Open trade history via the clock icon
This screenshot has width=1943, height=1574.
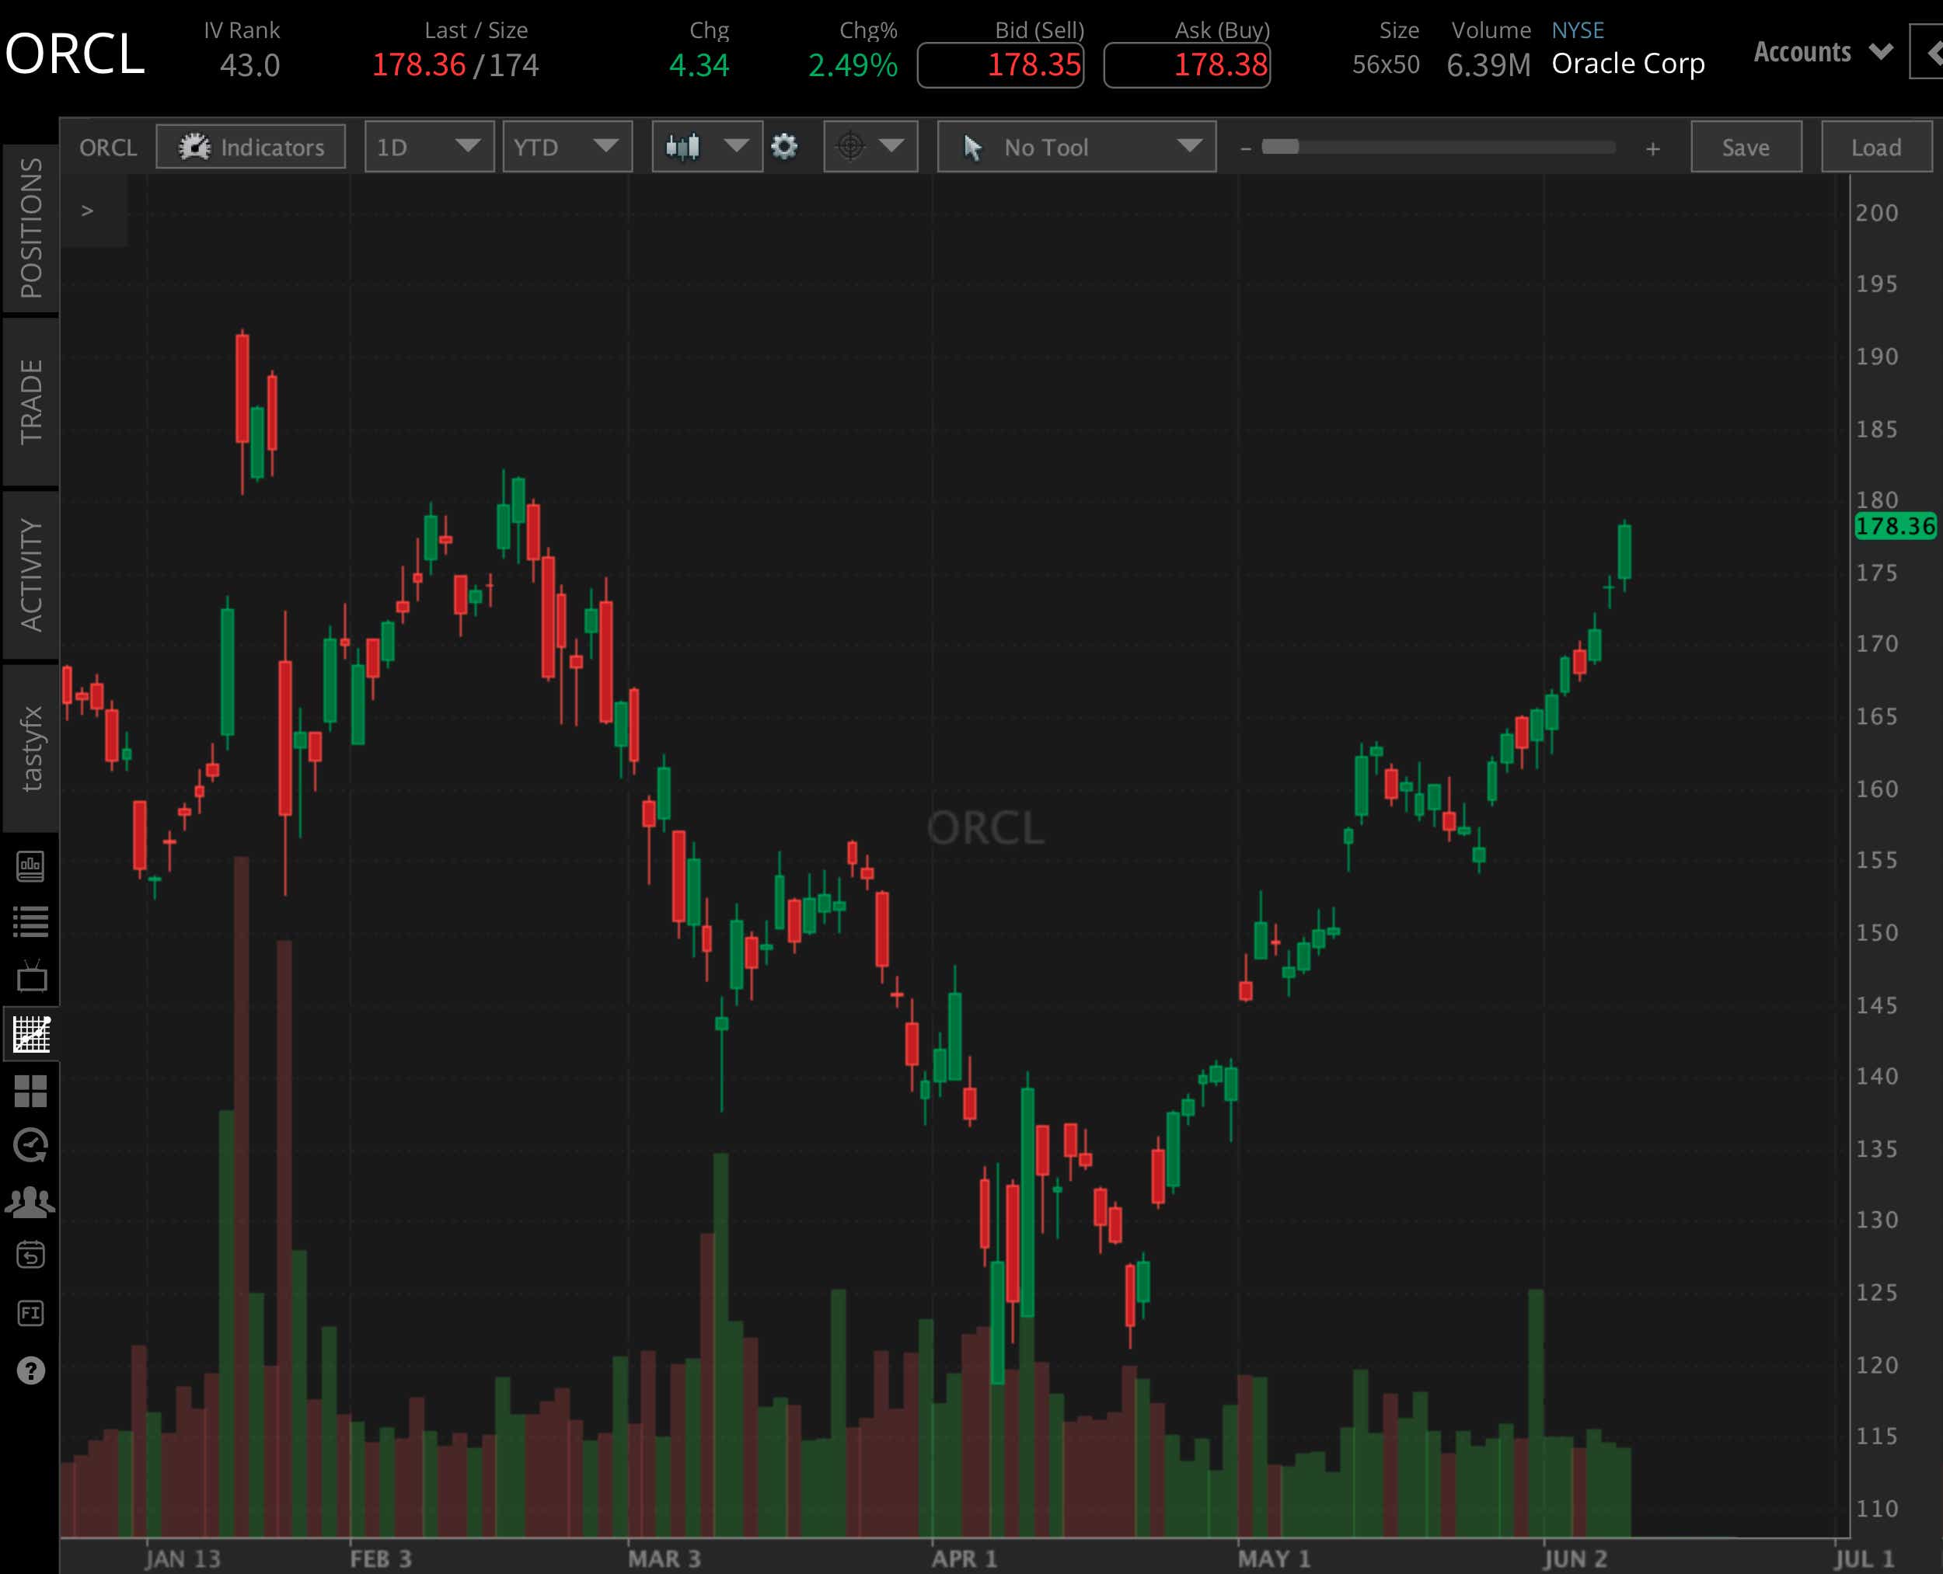[32, 1144]
